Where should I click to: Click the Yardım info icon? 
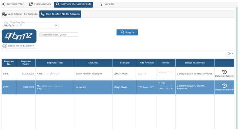(101, 4)
